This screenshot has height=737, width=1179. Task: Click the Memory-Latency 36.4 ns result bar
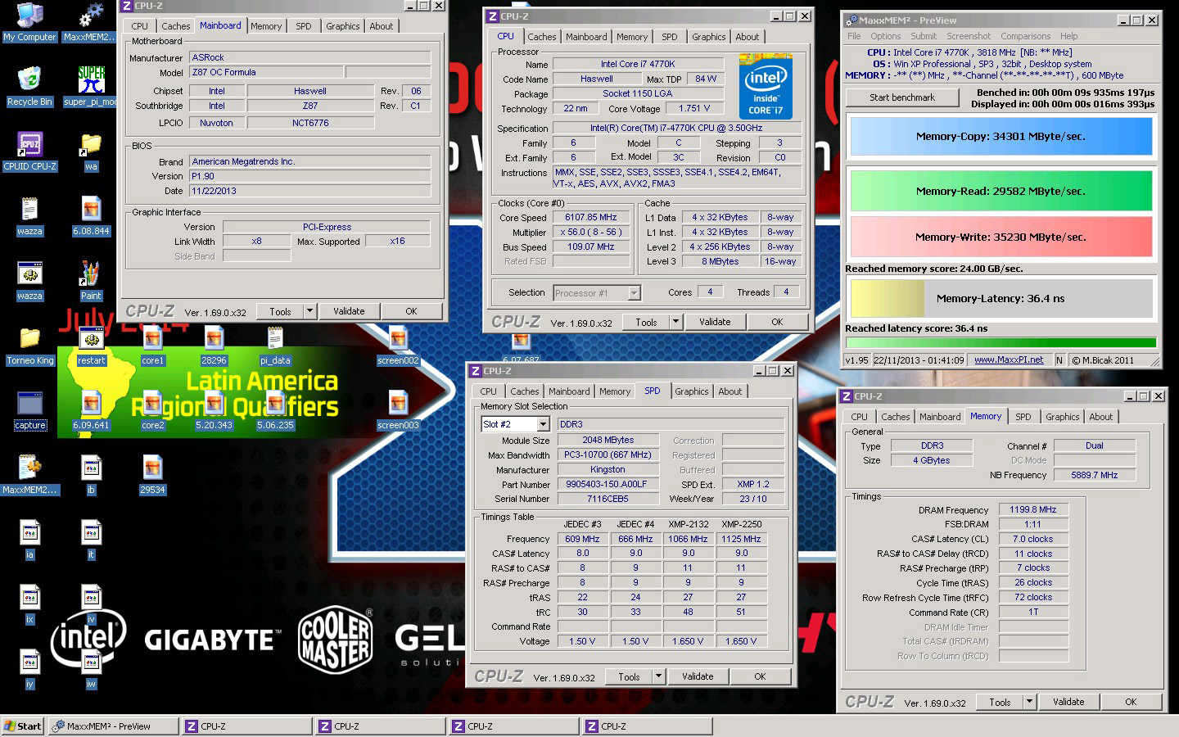pos(1001,299)
